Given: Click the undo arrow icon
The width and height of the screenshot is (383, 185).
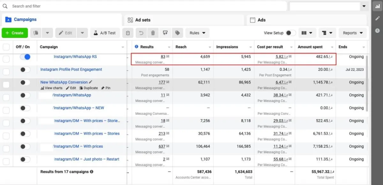Looking at the screenshot, I should (x=141, y=33).
